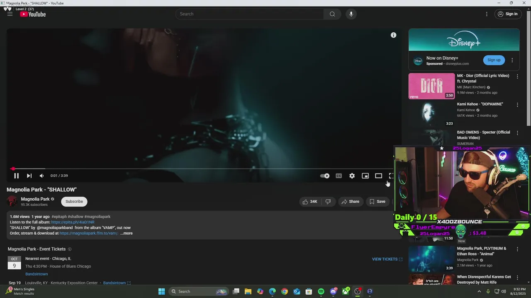The width and height of the screenshot is (531, 298).
Task: Open options for Disrespectful Karens video
Action: [517, 277]
